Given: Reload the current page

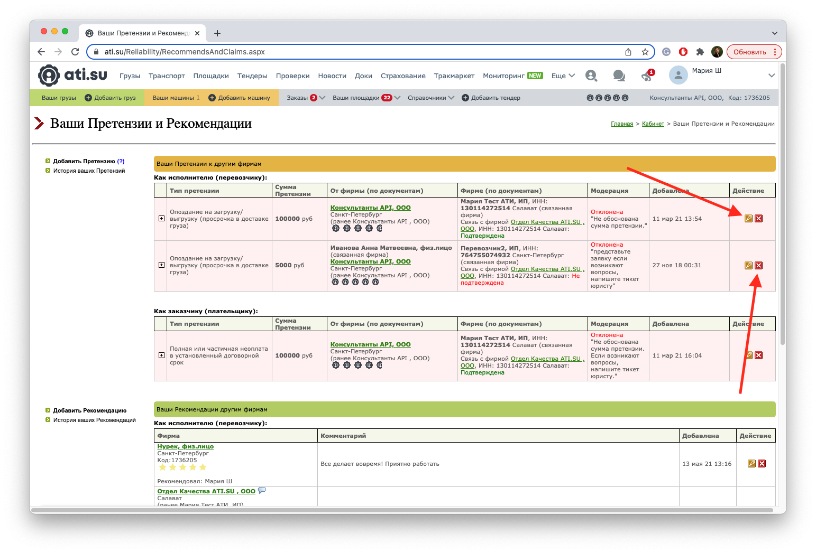Looking at the screenshot, I should (75, 52).
